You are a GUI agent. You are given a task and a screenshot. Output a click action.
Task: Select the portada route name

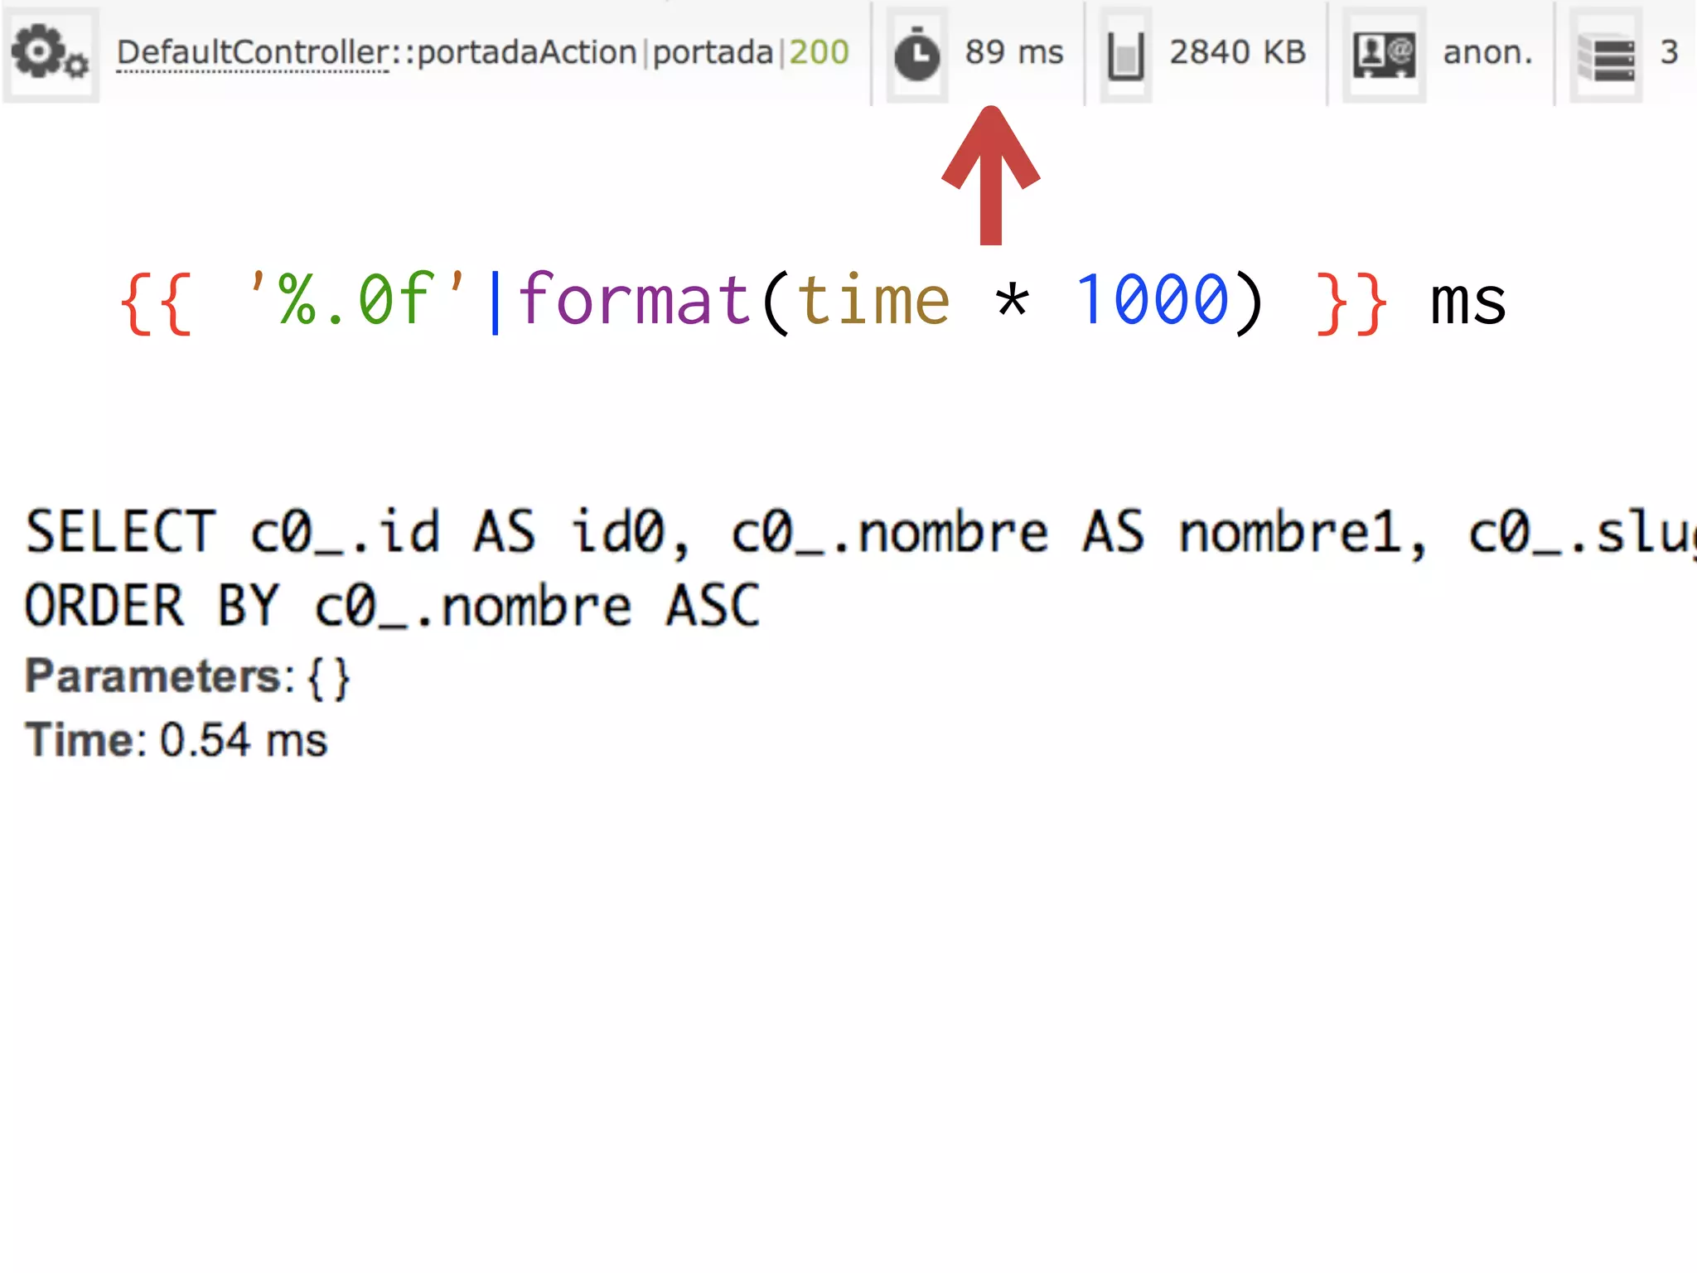(x=713, y=52)
